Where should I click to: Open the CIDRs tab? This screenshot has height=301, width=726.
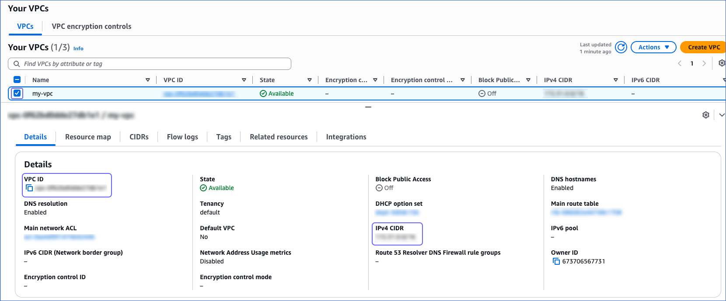(x=139, y=137)
